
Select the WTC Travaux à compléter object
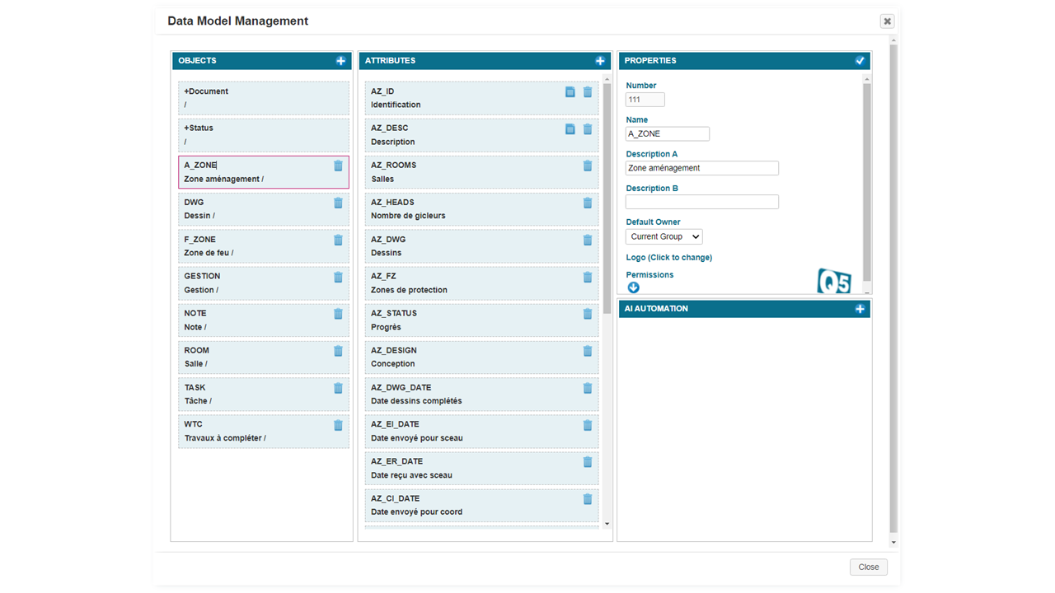coord(264,432)
